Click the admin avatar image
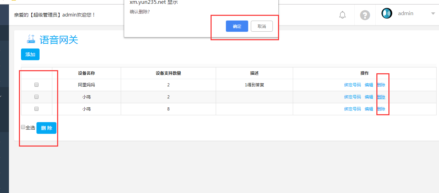The width and height of the screenshot is (439, 193). point(387,13)
